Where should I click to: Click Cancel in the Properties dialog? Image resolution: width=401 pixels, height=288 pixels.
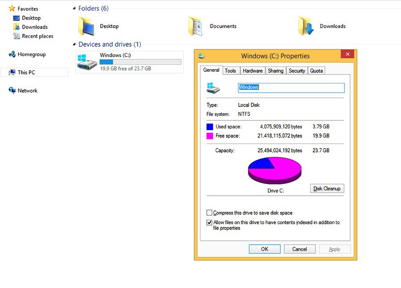pos(299,249)
